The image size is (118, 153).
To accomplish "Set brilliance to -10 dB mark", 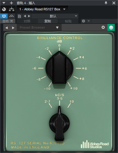I will point(47,89).
